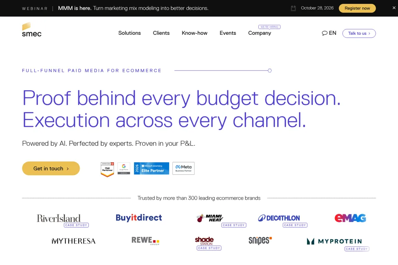Click the Google Partner badge
The height and width of the screenshot is (265, 398).
[x=124, y=169]
